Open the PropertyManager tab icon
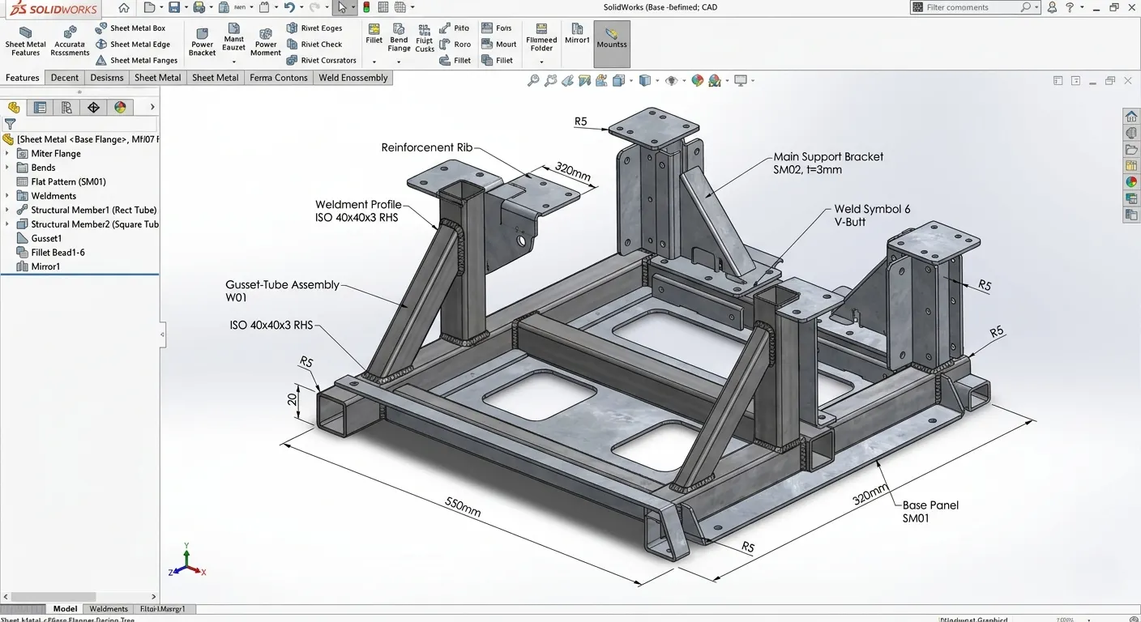 coord(40,107)
